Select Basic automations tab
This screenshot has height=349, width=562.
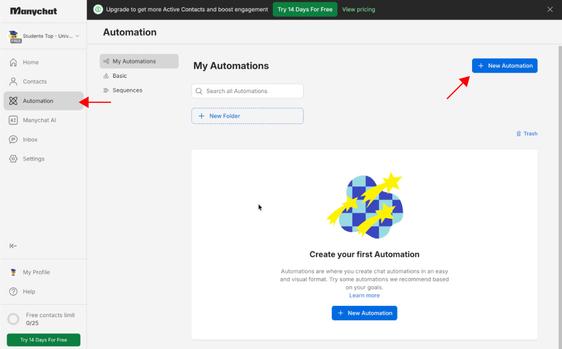click(x=139, y=76)
